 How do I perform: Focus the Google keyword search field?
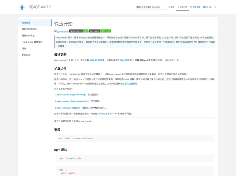[x=151, y=7]
